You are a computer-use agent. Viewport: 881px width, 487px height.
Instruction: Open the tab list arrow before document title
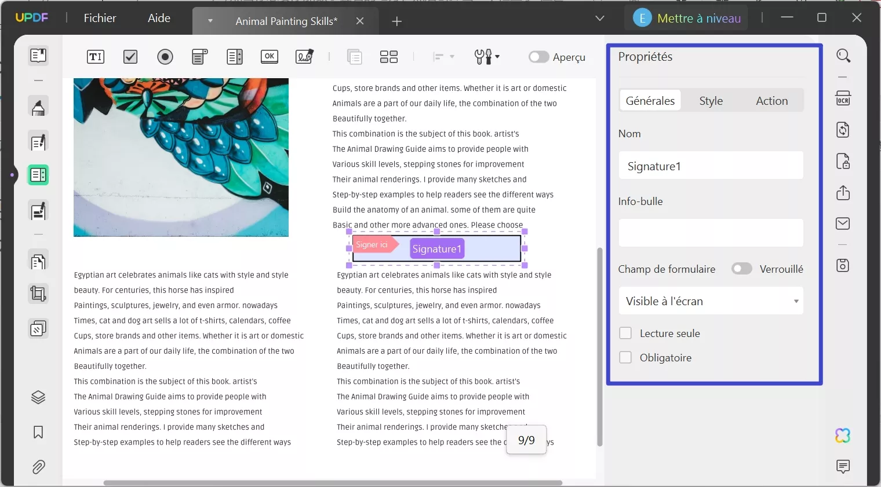coord(210,21)
